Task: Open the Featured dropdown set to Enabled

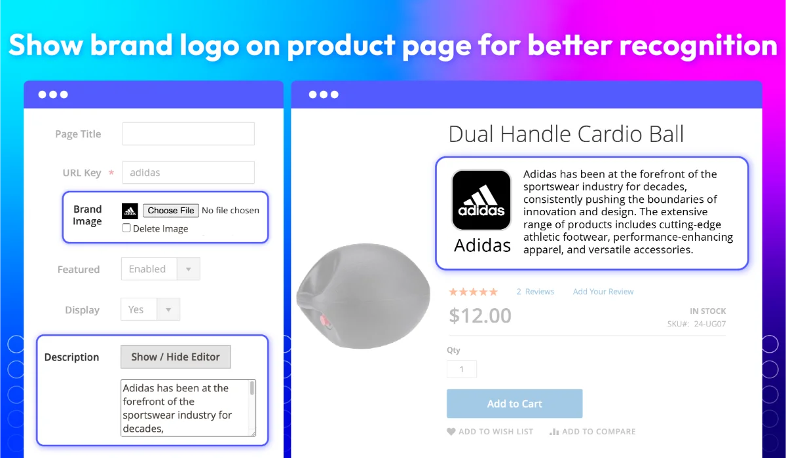Action: click(x=160, y=269)
